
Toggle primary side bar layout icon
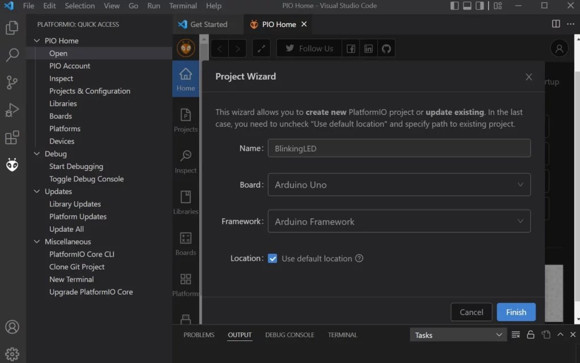pos(454,6)
